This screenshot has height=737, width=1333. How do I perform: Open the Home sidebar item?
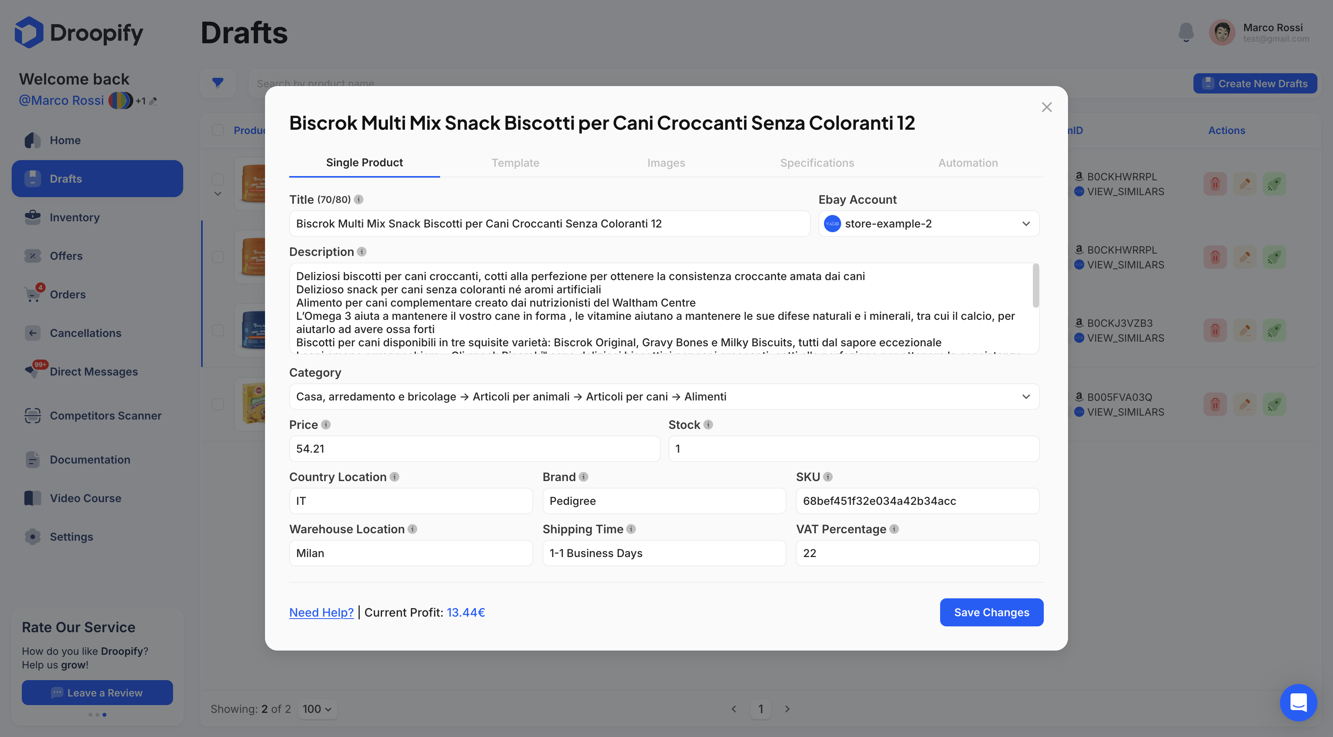[97, 140]
